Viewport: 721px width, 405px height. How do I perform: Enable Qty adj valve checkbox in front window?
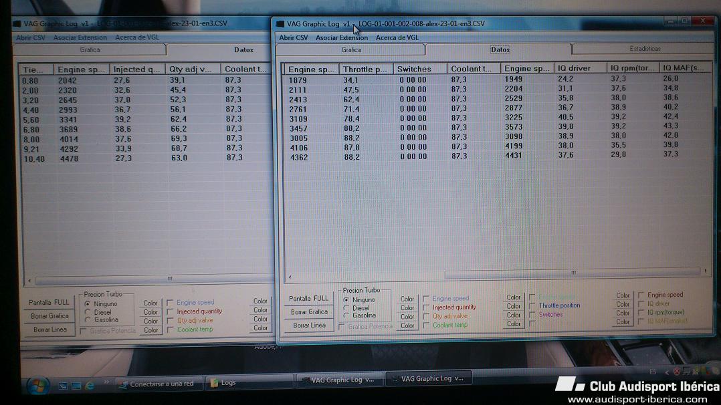(x=426, y=316)
